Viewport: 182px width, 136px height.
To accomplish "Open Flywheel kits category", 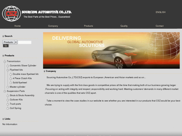I will coord(16,70).
